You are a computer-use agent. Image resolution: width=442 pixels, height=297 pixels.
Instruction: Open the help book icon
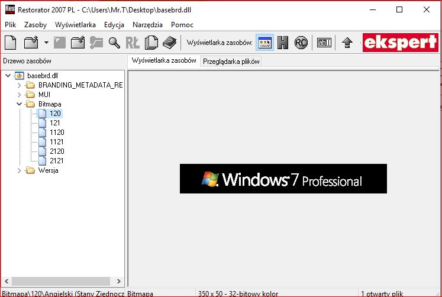click(x=169, y=43)
